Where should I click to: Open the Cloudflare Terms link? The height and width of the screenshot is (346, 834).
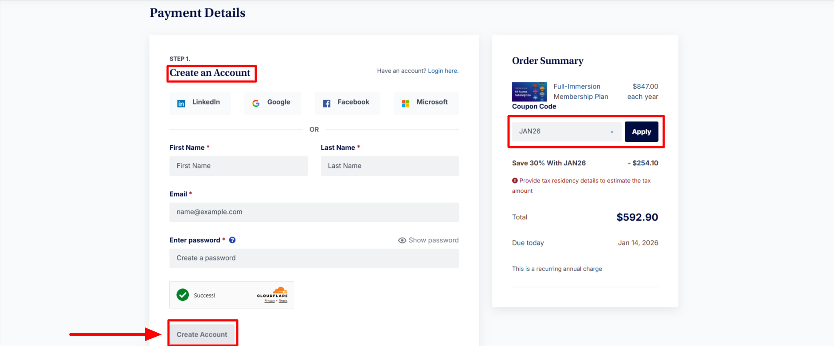tap(283, 301)
